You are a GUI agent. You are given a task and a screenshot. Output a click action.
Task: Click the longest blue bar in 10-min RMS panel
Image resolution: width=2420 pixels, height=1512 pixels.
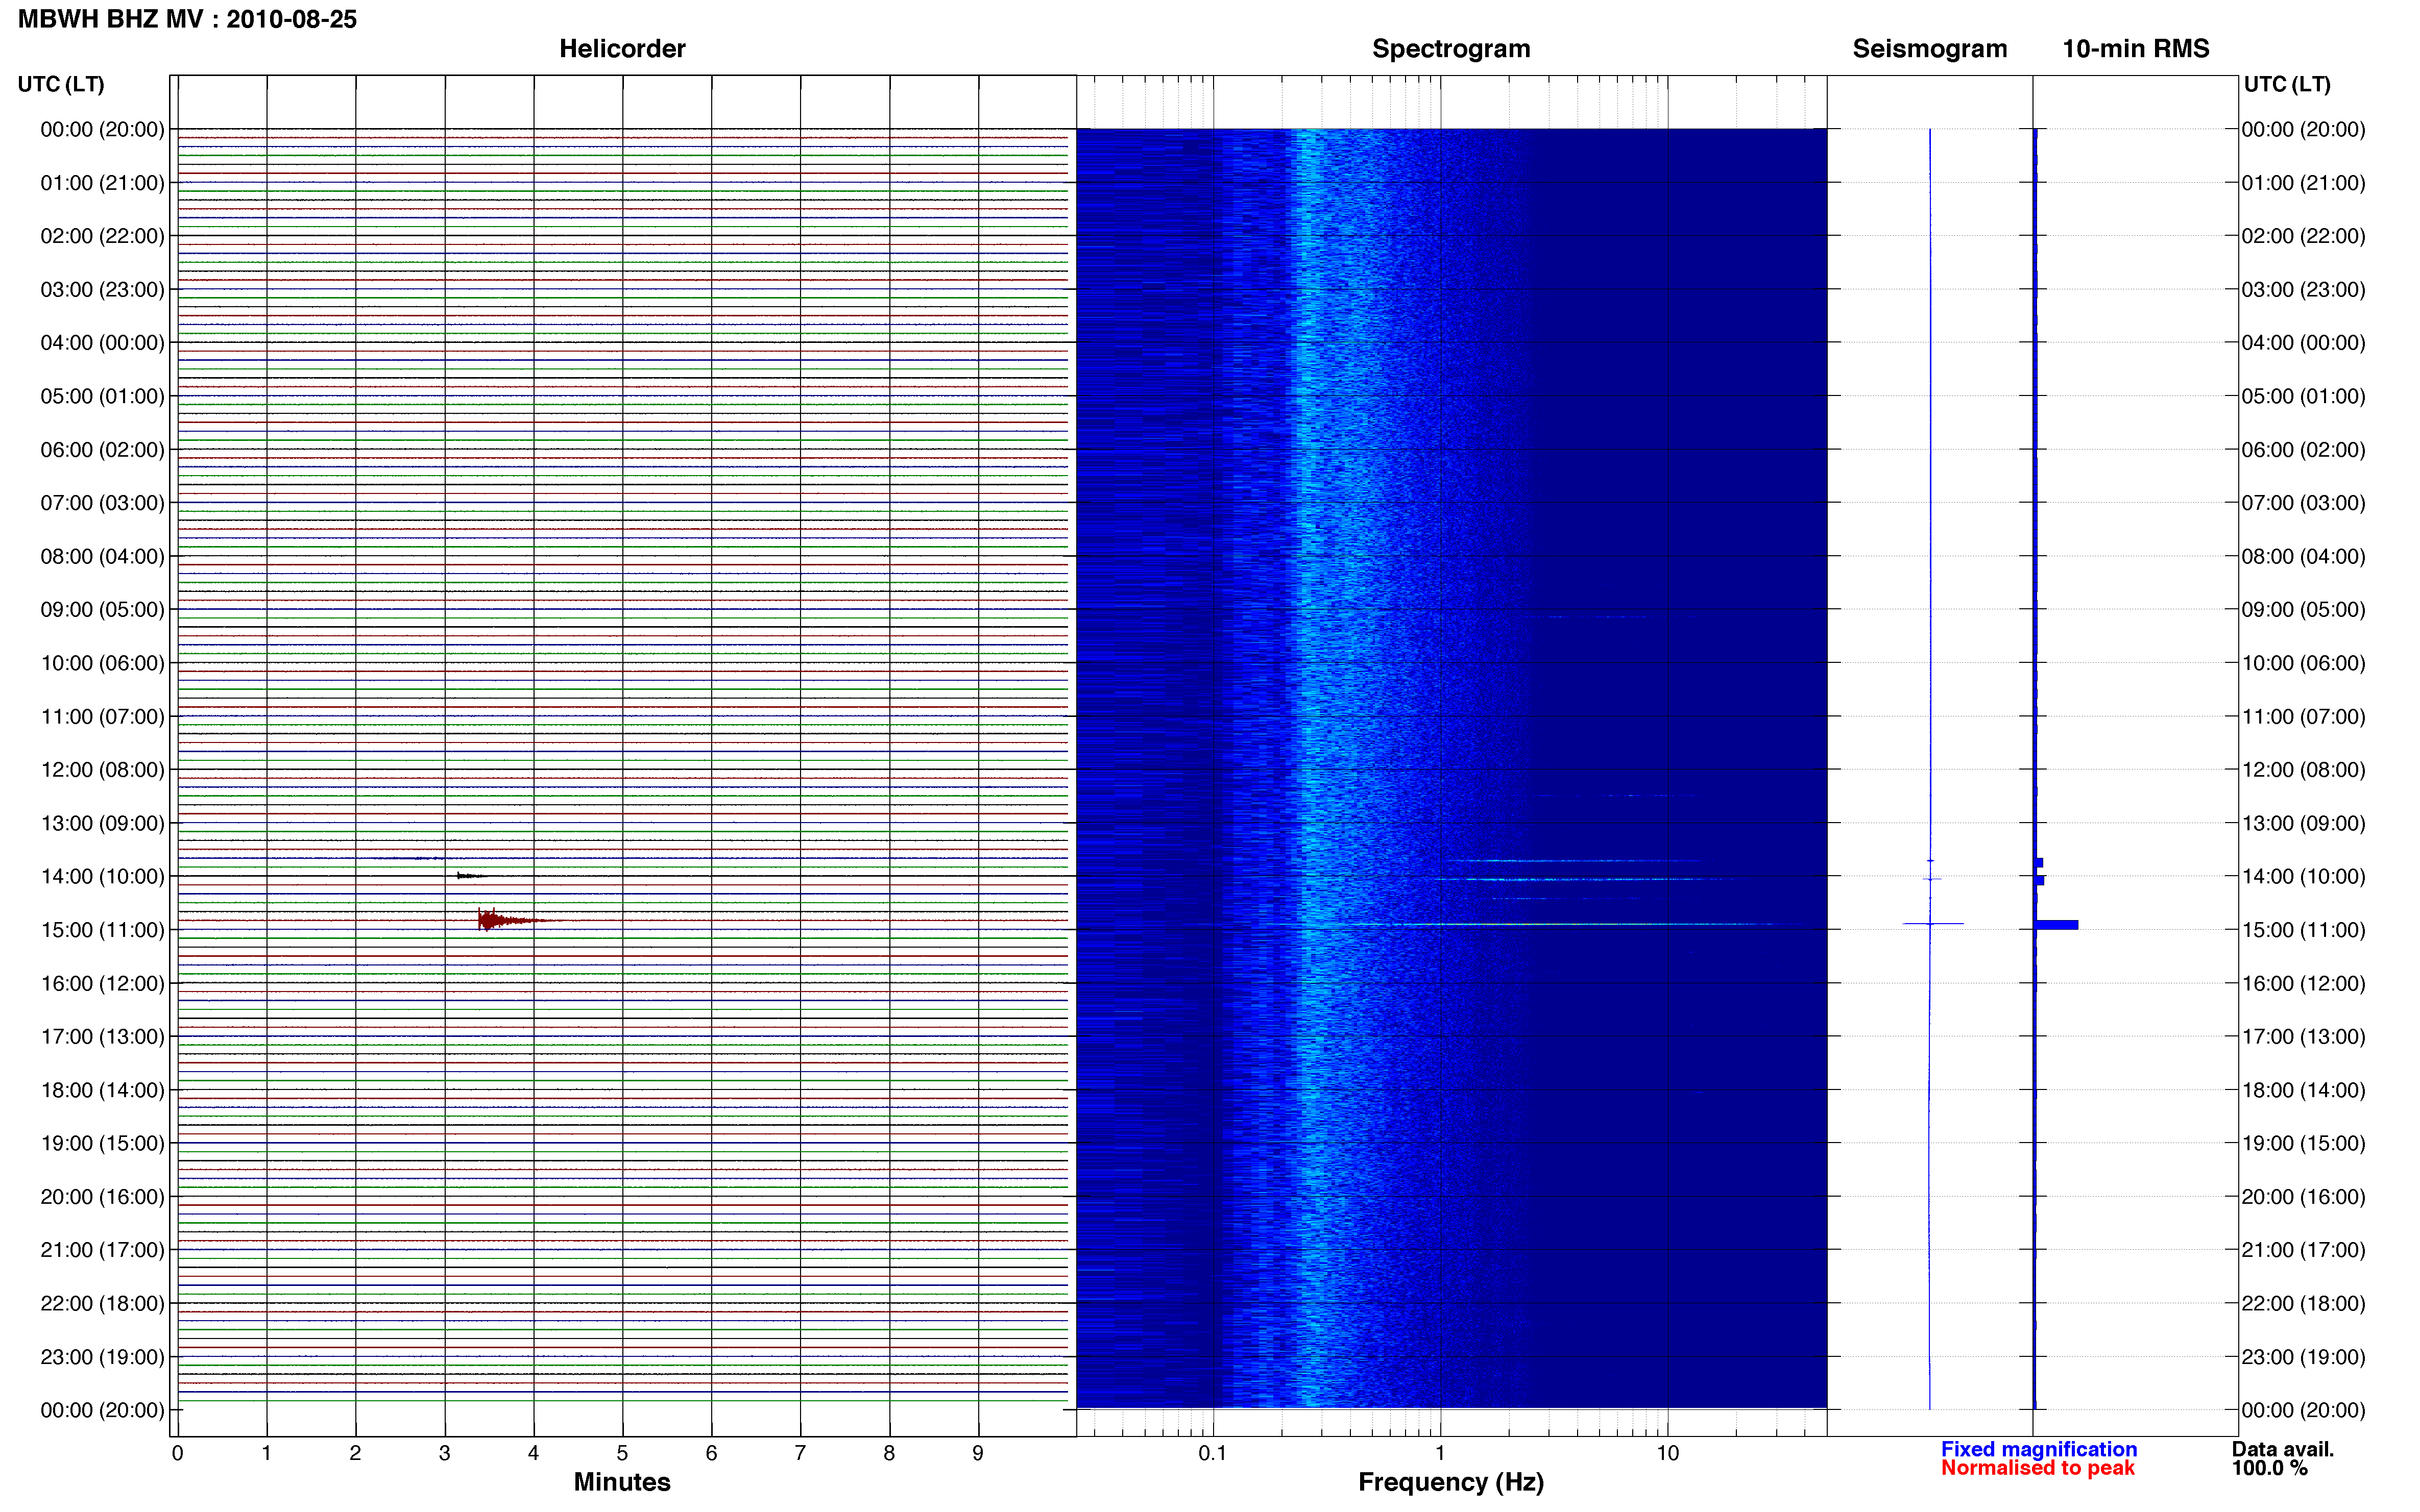[2057, 925]
